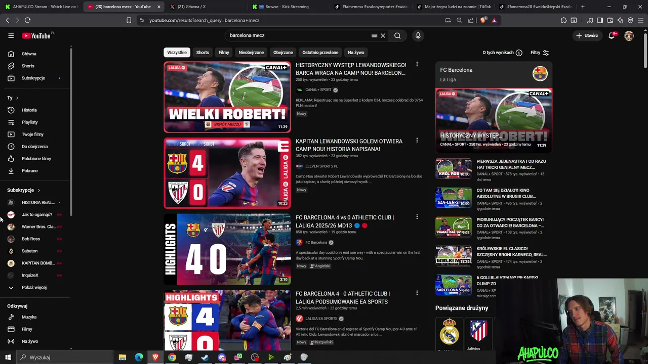Viewport: 648px width, 364px height.
Task: Open options for FC Barcelona 4 vs 0 video
Action: click(x=417, y=216)
